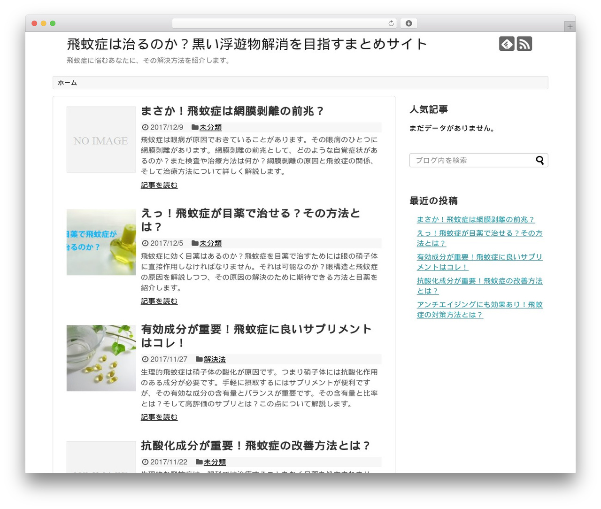Open the supplement capsules thumbnail

point(101,358)
